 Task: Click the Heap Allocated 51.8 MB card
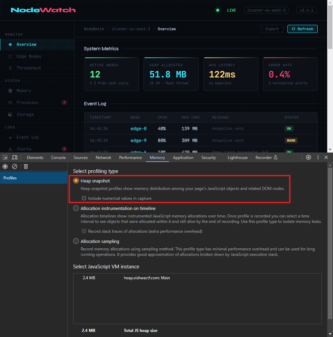click(171, 74)
